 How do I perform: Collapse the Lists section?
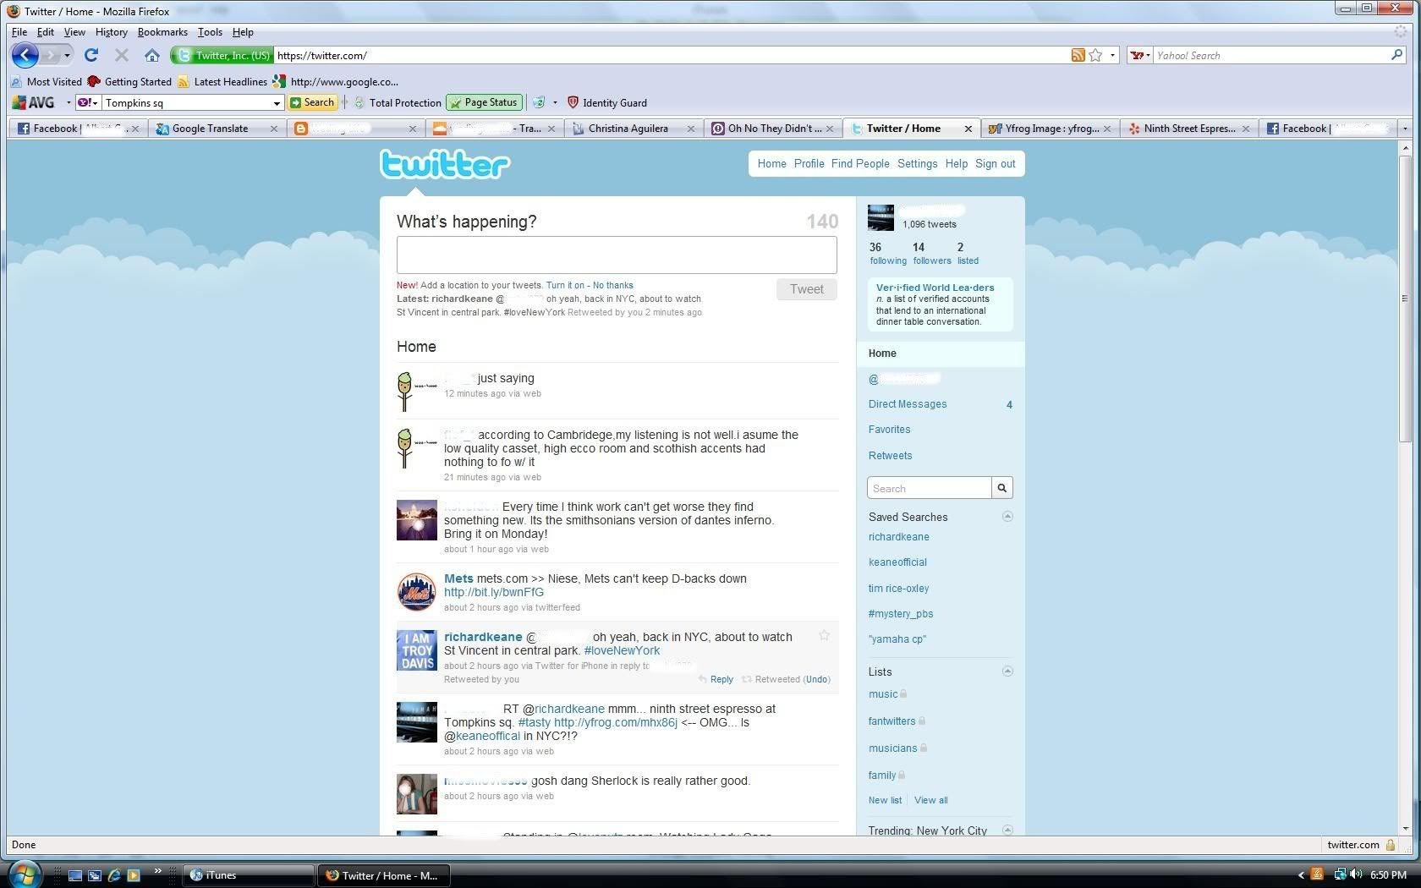(1007, 671)
